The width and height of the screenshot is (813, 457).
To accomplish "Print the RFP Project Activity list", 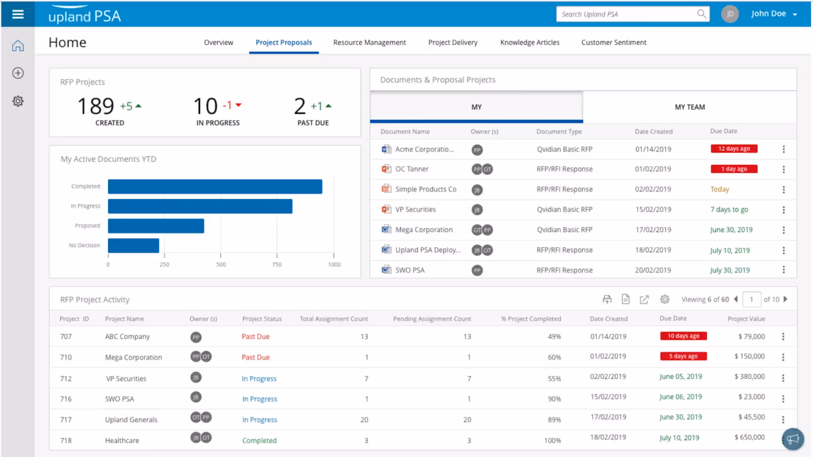I will (607, 300).
